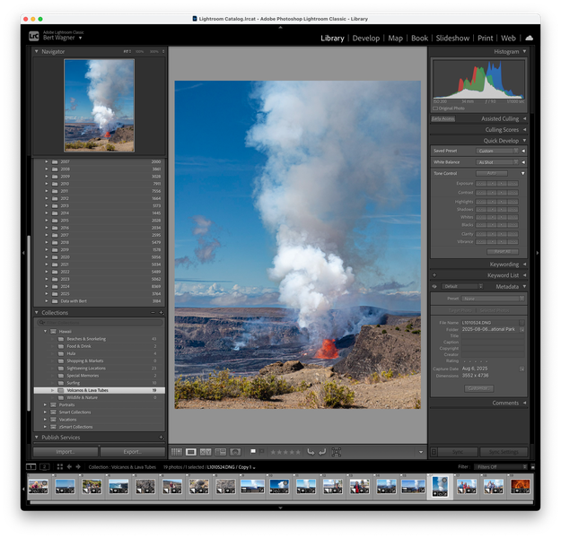Screen dimensions: 561x538
Task: Rotate photo counterclockwise
Action: point(311,452)
